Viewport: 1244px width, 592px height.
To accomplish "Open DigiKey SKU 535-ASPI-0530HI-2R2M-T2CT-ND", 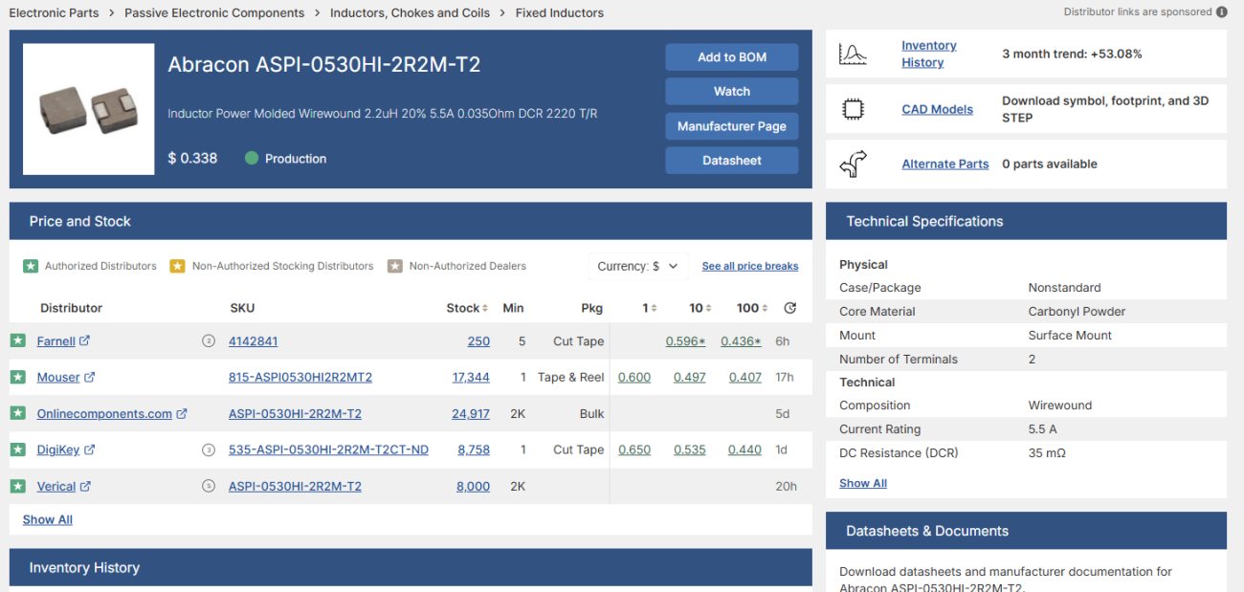I will [x=328, y=449].
